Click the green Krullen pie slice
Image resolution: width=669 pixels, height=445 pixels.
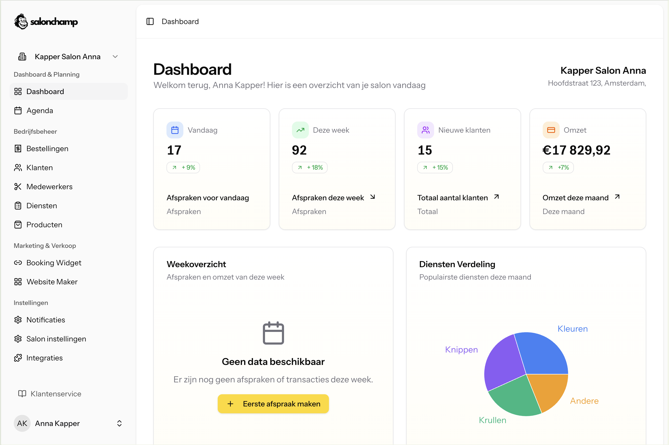(516, 397)
